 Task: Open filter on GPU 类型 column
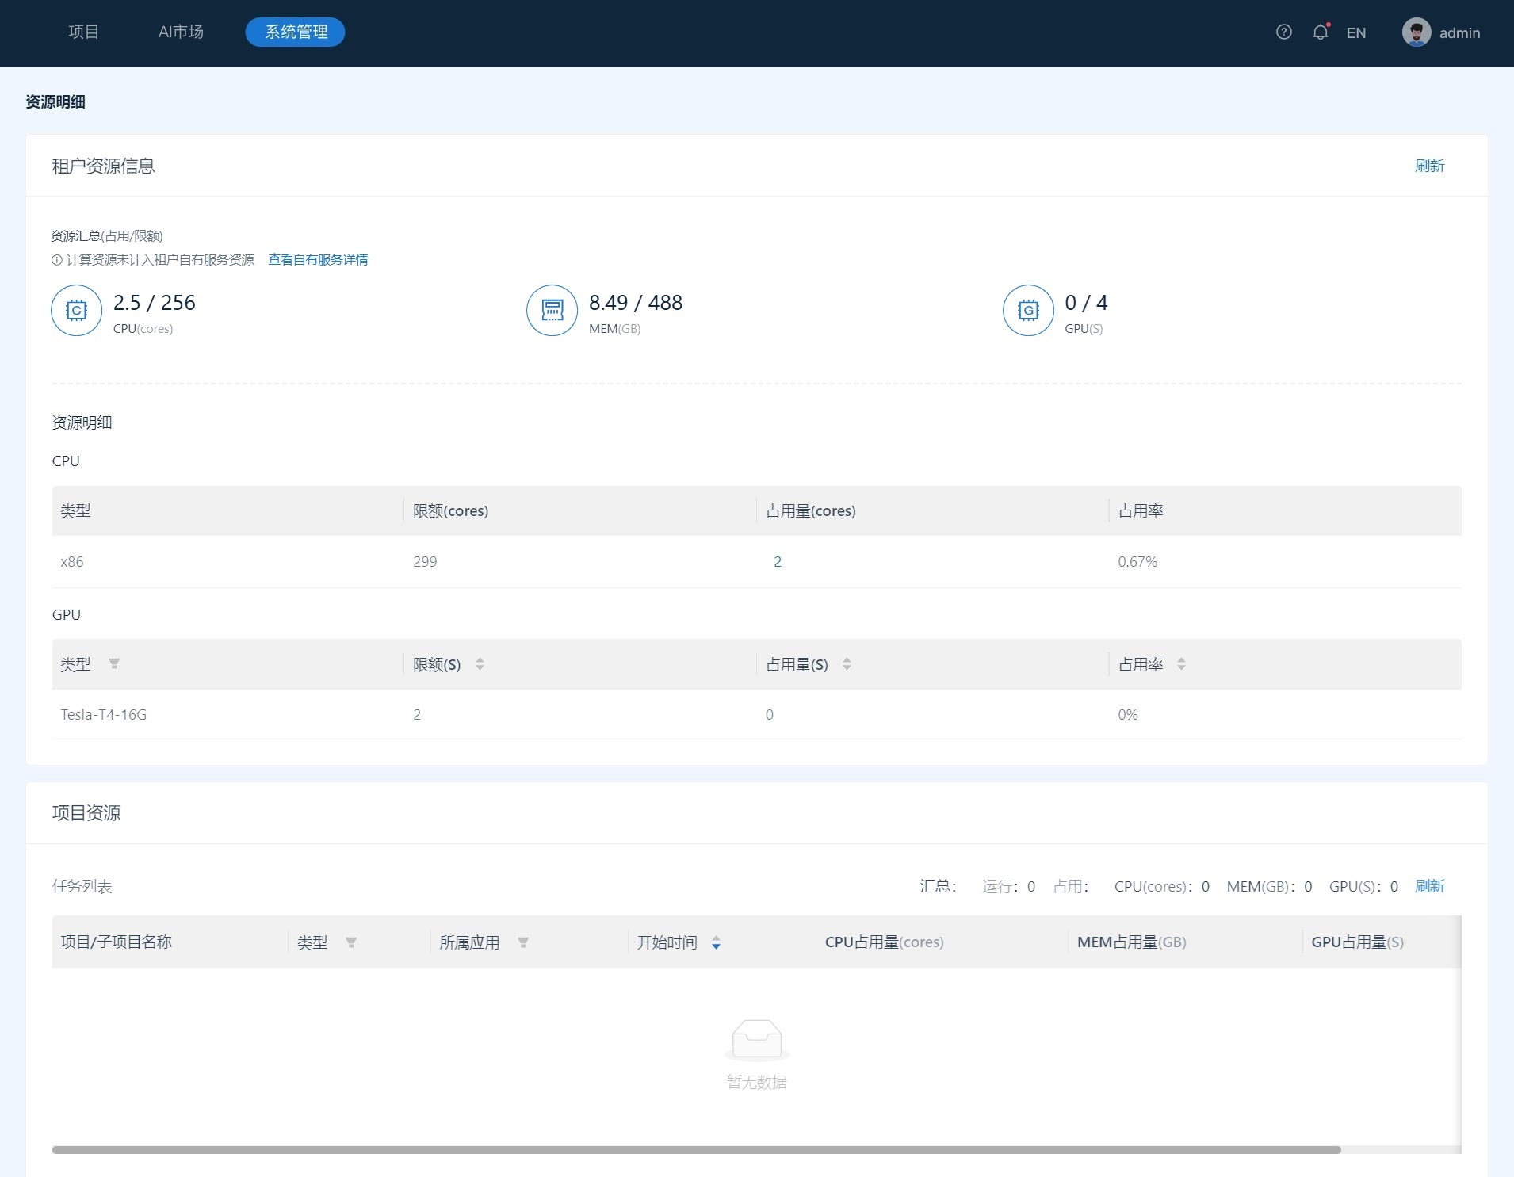(x=114, y=664)
